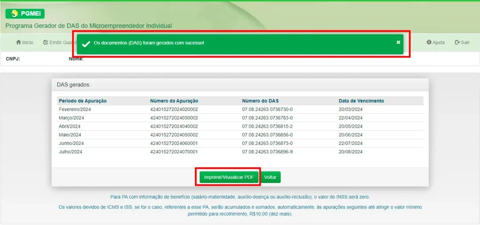Log out using the Sair icon
The width and height of the screenshot is (480, 225).
pyautogui.click(x=457, y=43)
